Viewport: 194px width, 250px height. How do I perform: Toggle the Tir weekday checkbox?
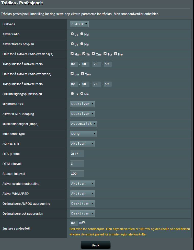(84, 54)
